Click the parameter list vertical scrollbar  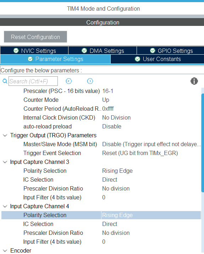(203, 143)
